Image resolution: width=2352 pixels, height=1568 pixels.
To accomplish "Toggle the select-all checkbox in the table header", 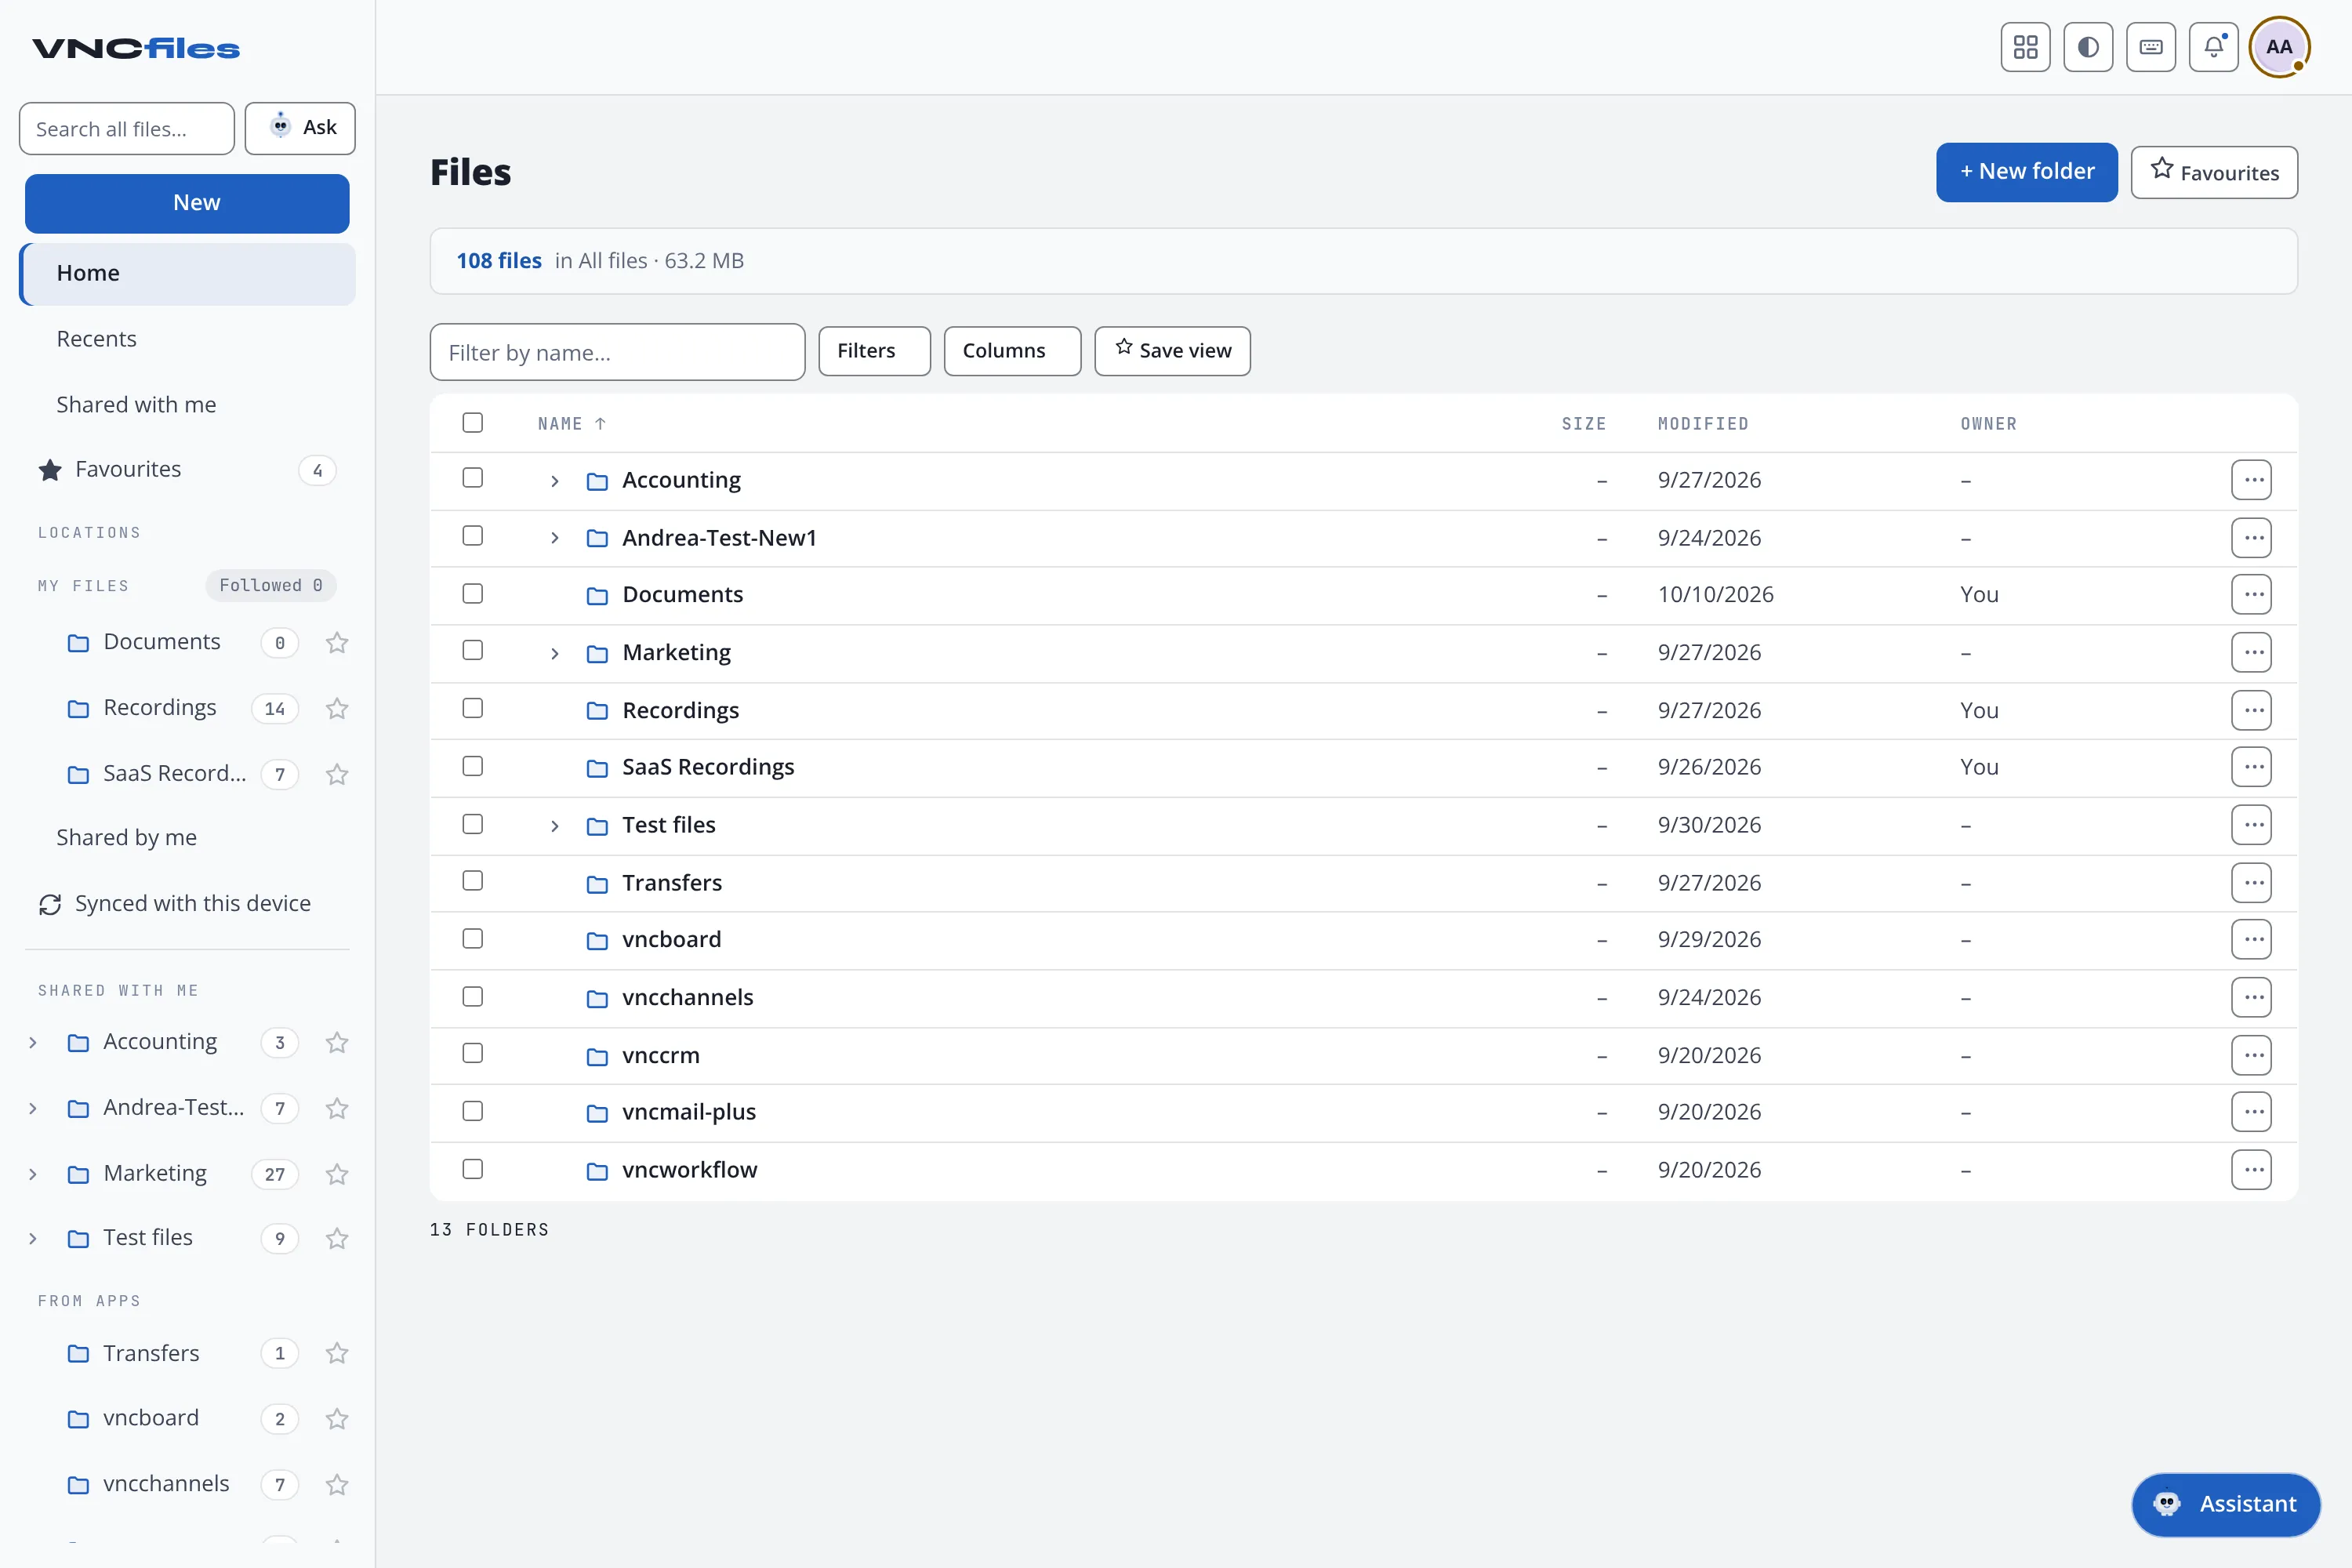I will click(x=473, y=423).
